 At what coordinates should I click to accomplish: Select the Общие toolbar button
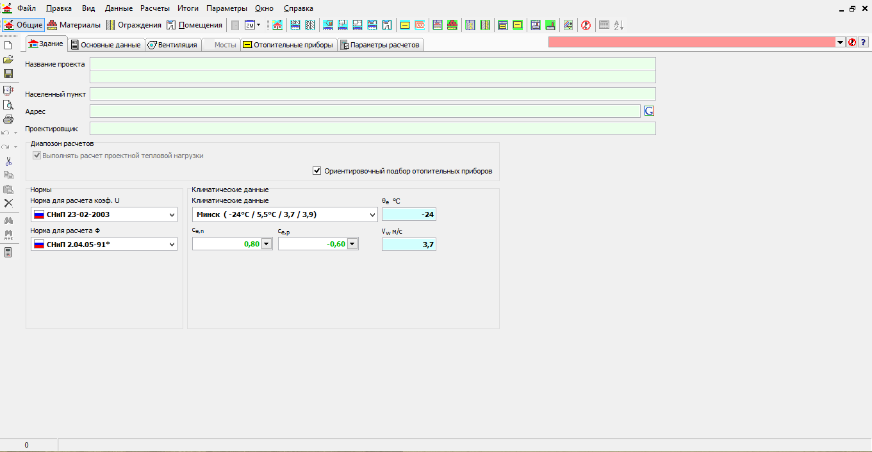click(x=23, y=25)
